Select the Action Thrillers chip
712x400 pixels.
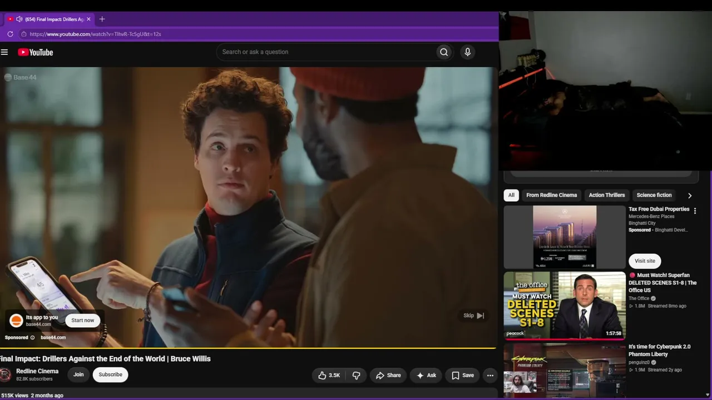coord(607,196)
